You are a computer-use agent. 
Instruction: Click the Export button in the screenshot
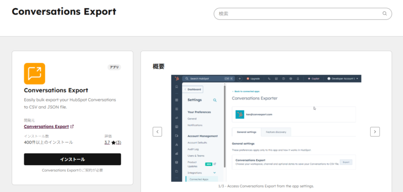click(346, 162)
